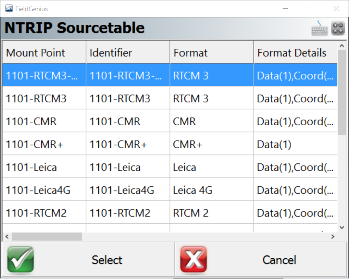Click the vertical scrollbar up arrow
349x279 pixels.
(341, 46)
